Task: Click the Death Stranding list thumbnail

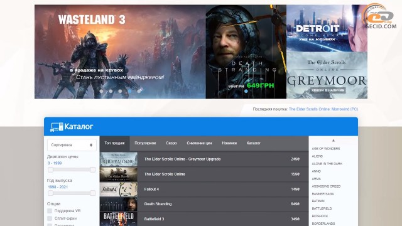Action: pyautogui.click(x=119, y=204)
